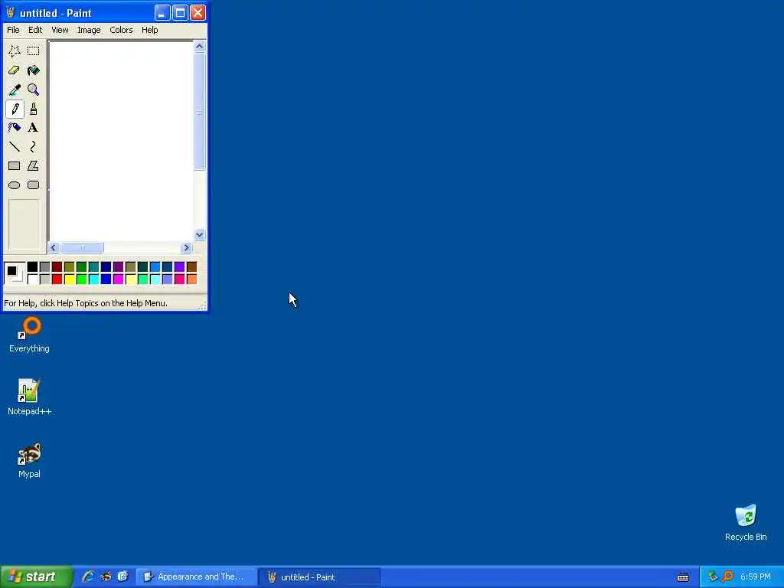
Task: Select the Airbrush spray tool
Action: coord(15,128)
